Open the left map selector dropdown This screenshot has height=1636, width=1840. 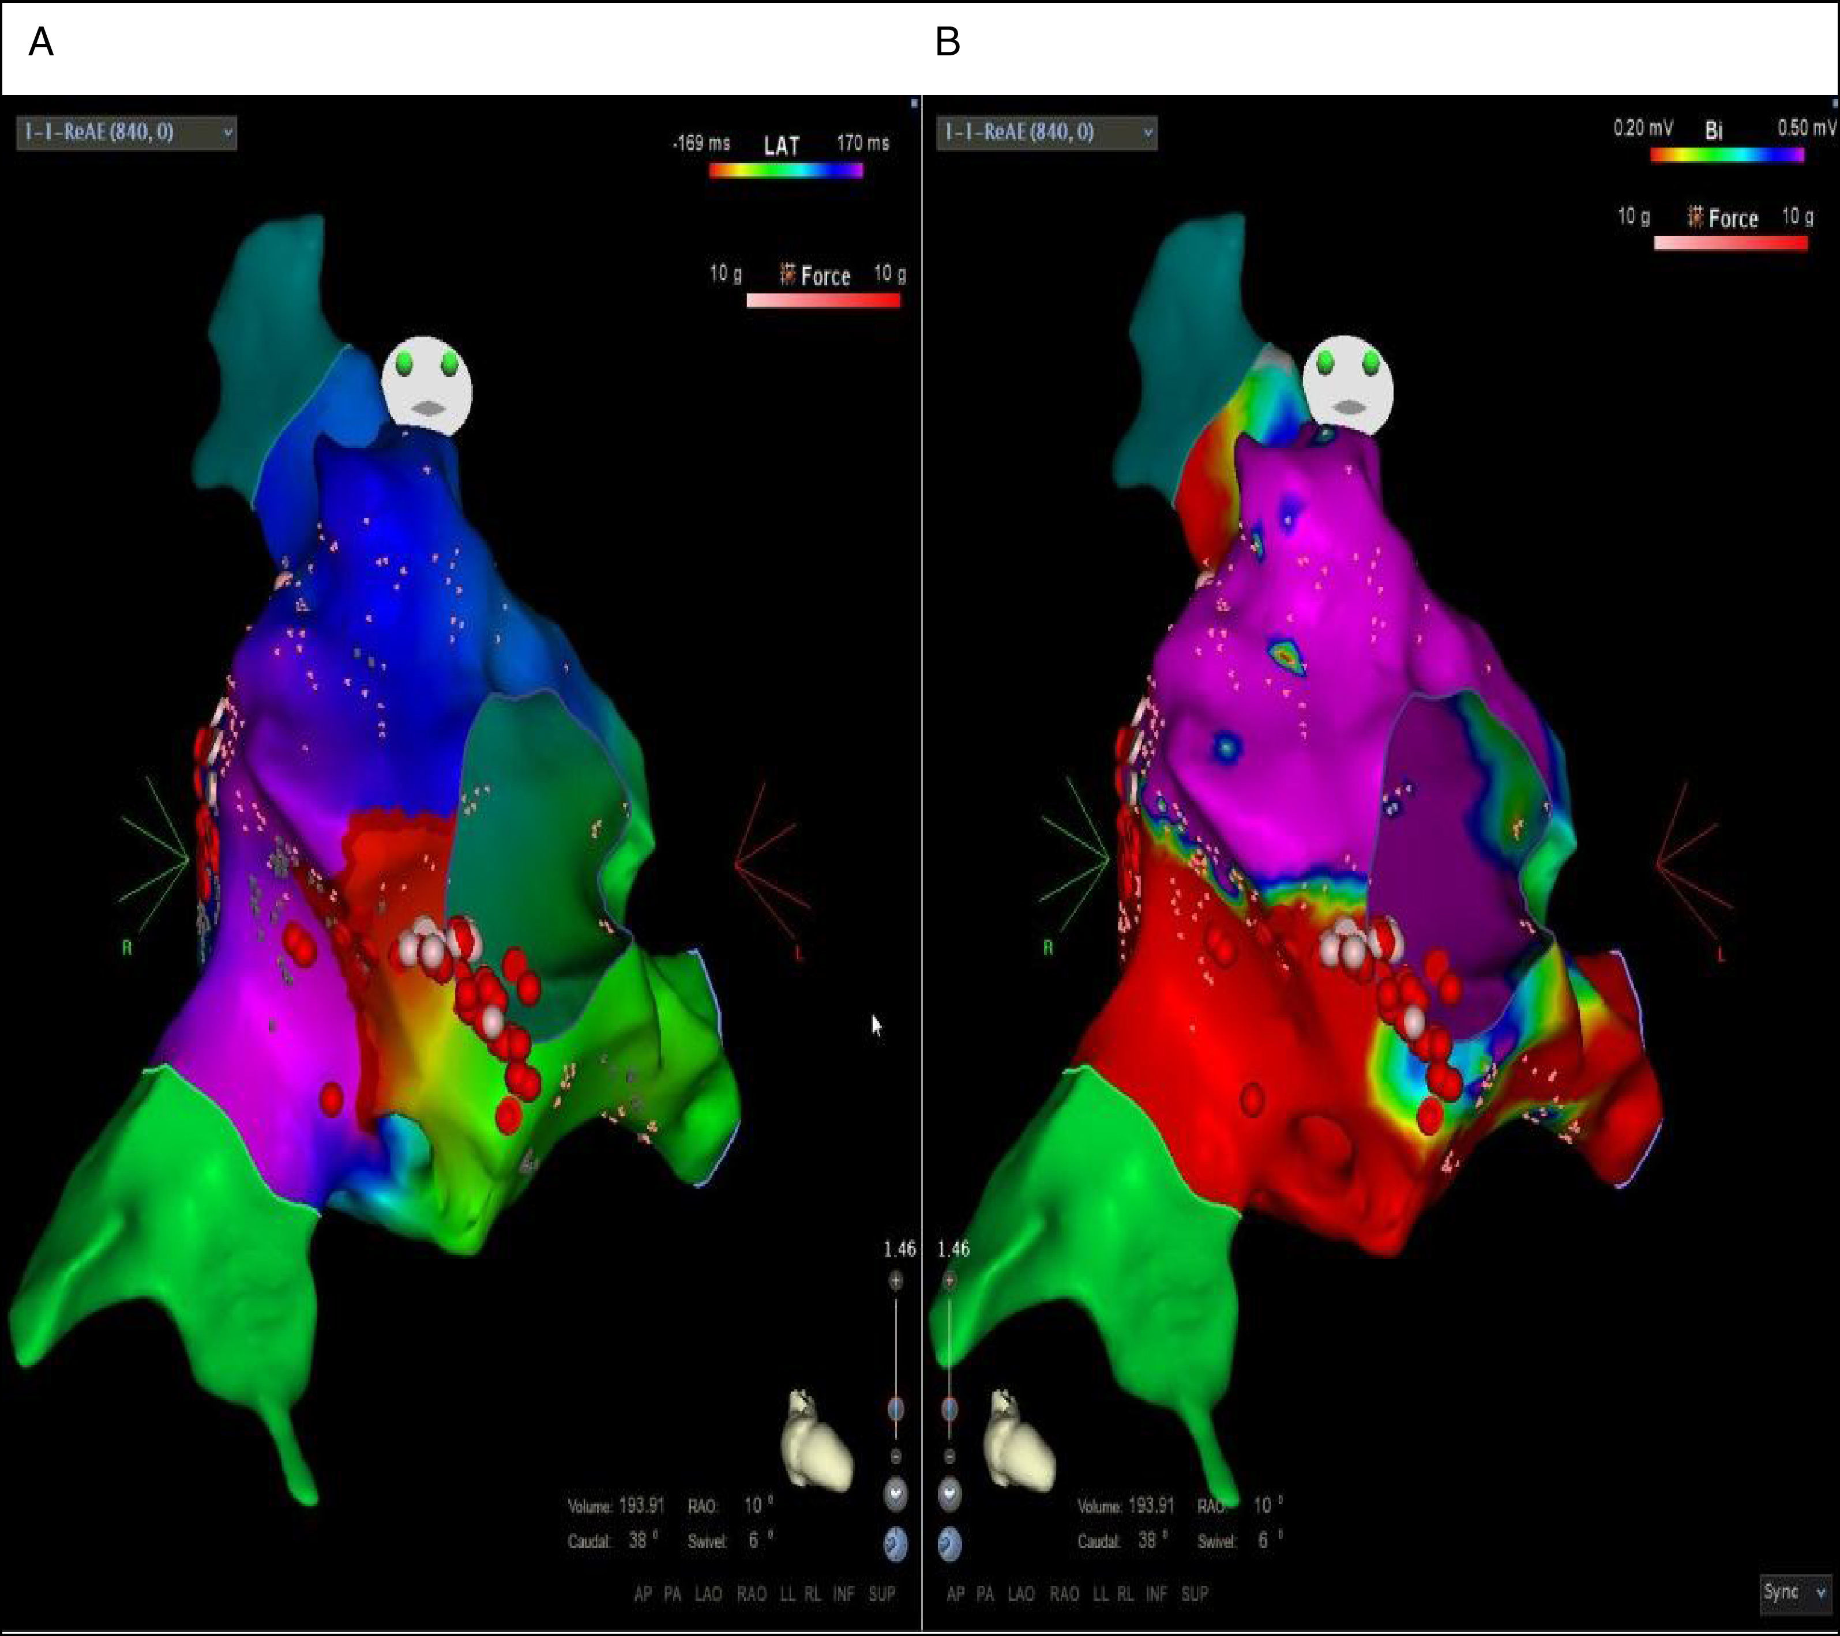click(x=126, y=133)
